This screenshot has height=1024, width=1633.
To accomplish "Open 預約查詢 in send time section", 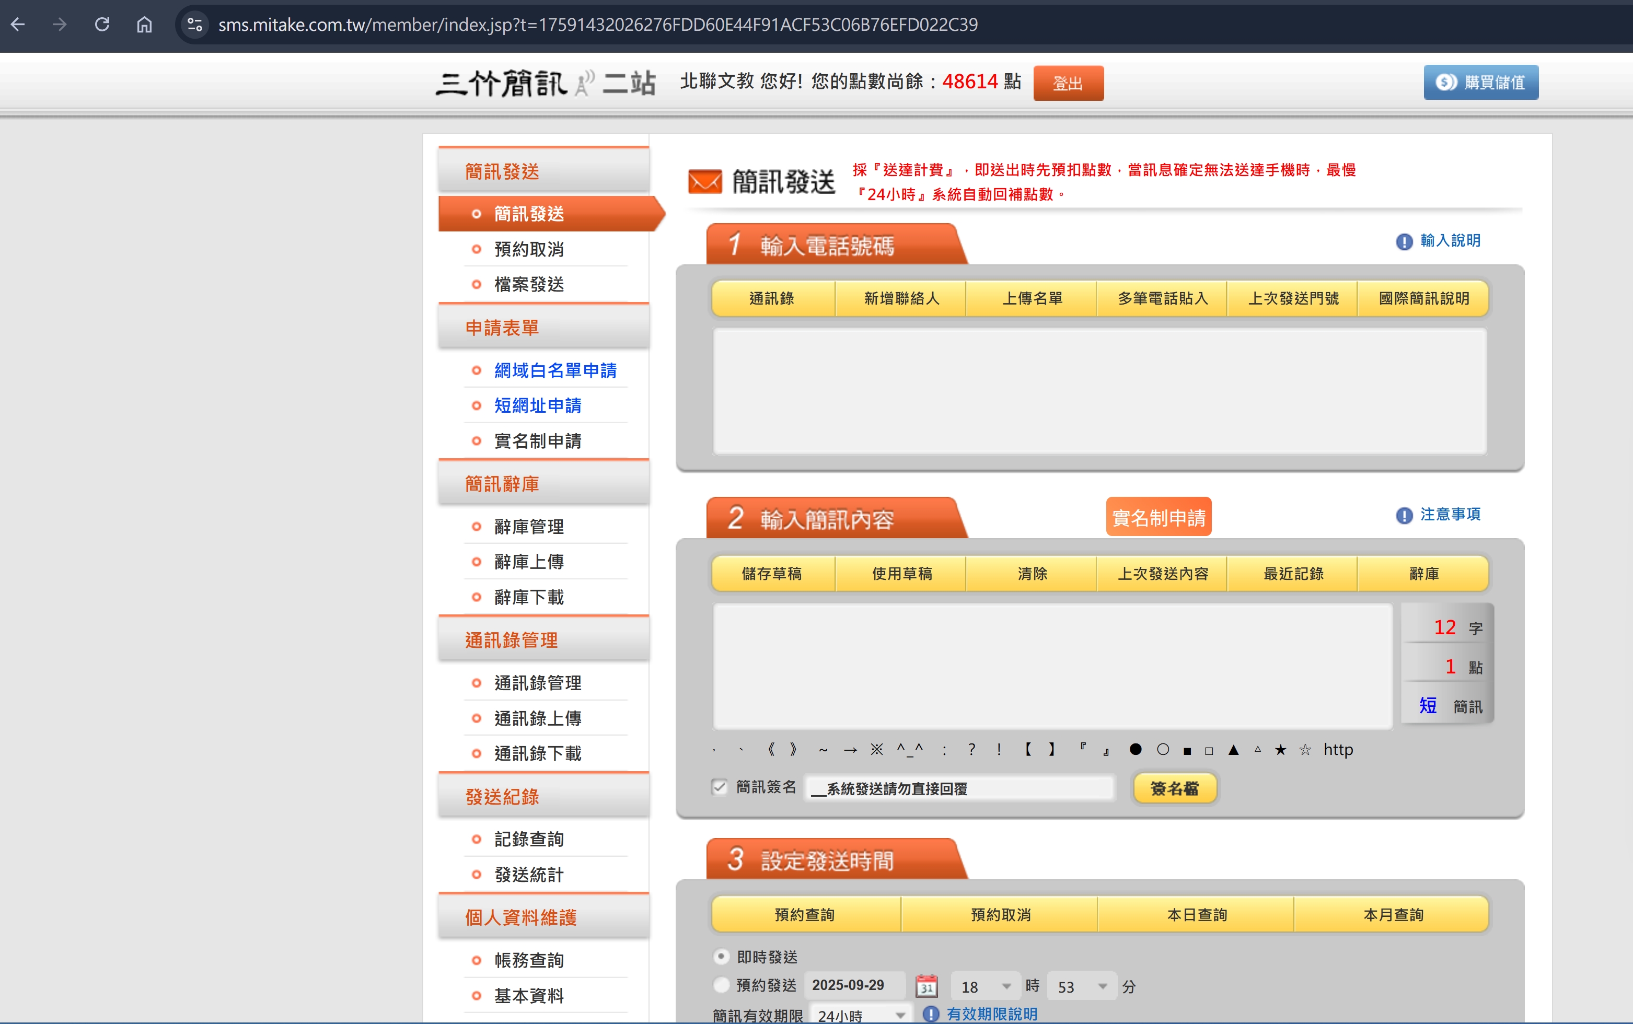I will pos(805,915).
